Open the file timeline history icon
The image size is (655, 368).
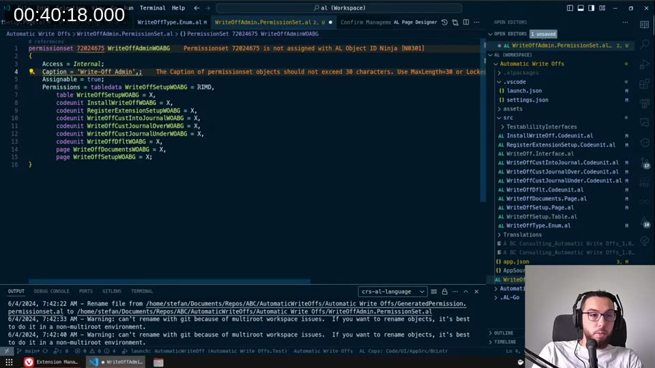click(x=445, y=22)
